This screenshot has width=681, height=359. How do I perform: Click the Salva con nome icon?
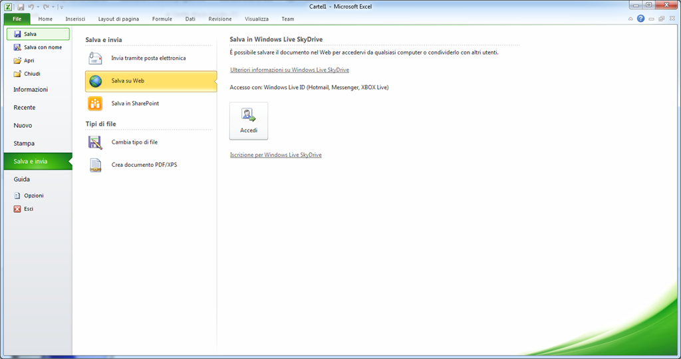click(17, 47)
